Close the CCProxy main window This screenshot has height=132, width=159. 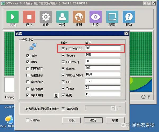(x=154, y=3)
